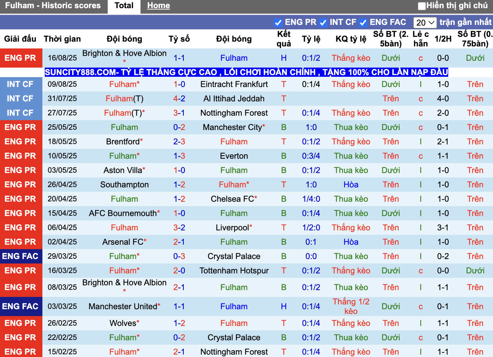Viewport: 493px width, 357px height.
Task: Select AFC Bournemouth team name
Action: (x=123, y=213)
